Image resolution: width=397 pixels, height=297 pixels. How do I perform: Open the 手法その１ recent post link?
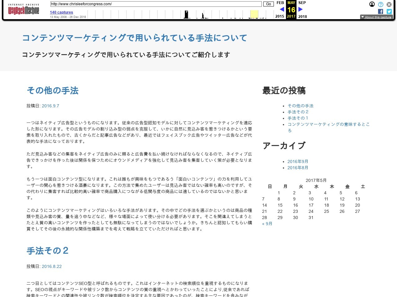click(298, 118)
